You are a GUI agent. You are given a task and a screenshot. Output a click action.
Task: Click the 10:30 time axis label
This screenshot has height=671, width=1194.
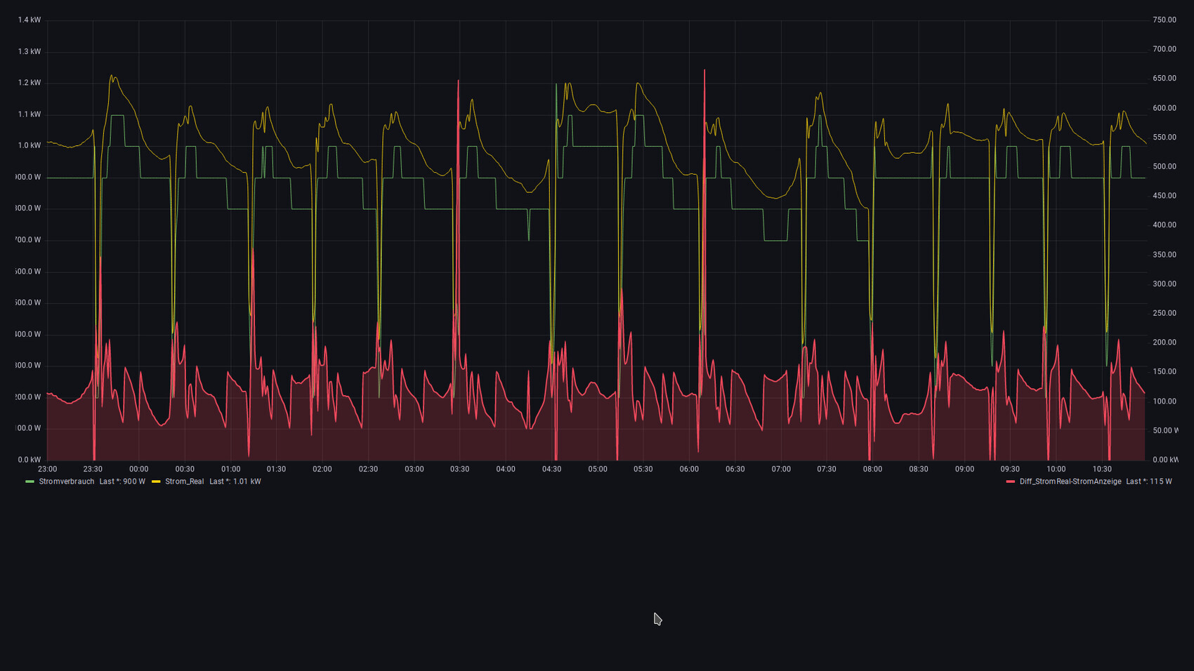tap(1101, 469)
